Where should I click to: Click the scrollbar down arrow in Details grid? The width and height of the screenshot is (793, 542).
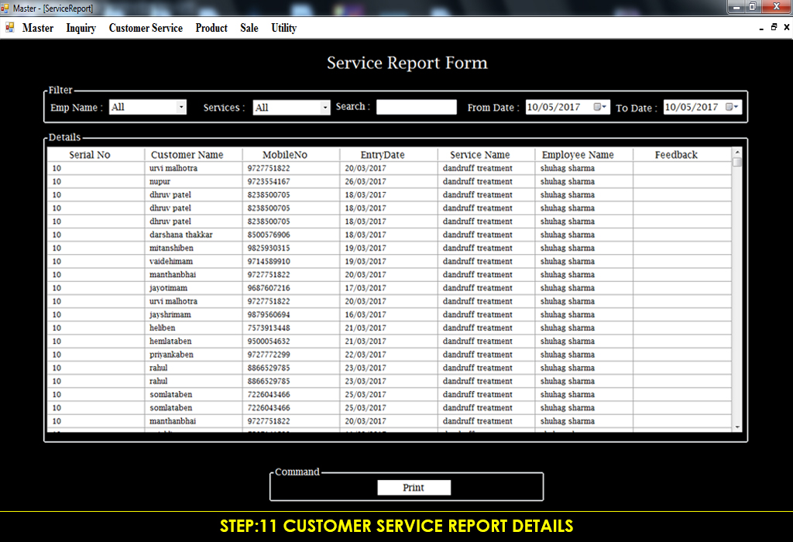coord(737,427)
